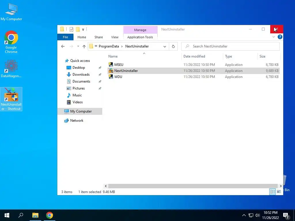The width and height of the screenshot is (295, 221).
Task: Open Documents in navigation pane
Action: coord(78,81)
